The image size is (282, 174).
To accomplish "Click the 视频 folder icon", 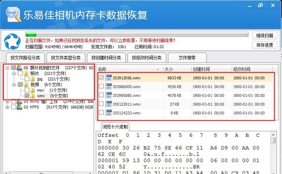I will (26, 84).
